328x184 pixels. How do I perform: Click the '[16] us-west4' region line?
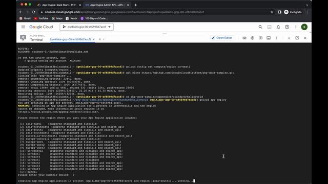pos(71,169)
